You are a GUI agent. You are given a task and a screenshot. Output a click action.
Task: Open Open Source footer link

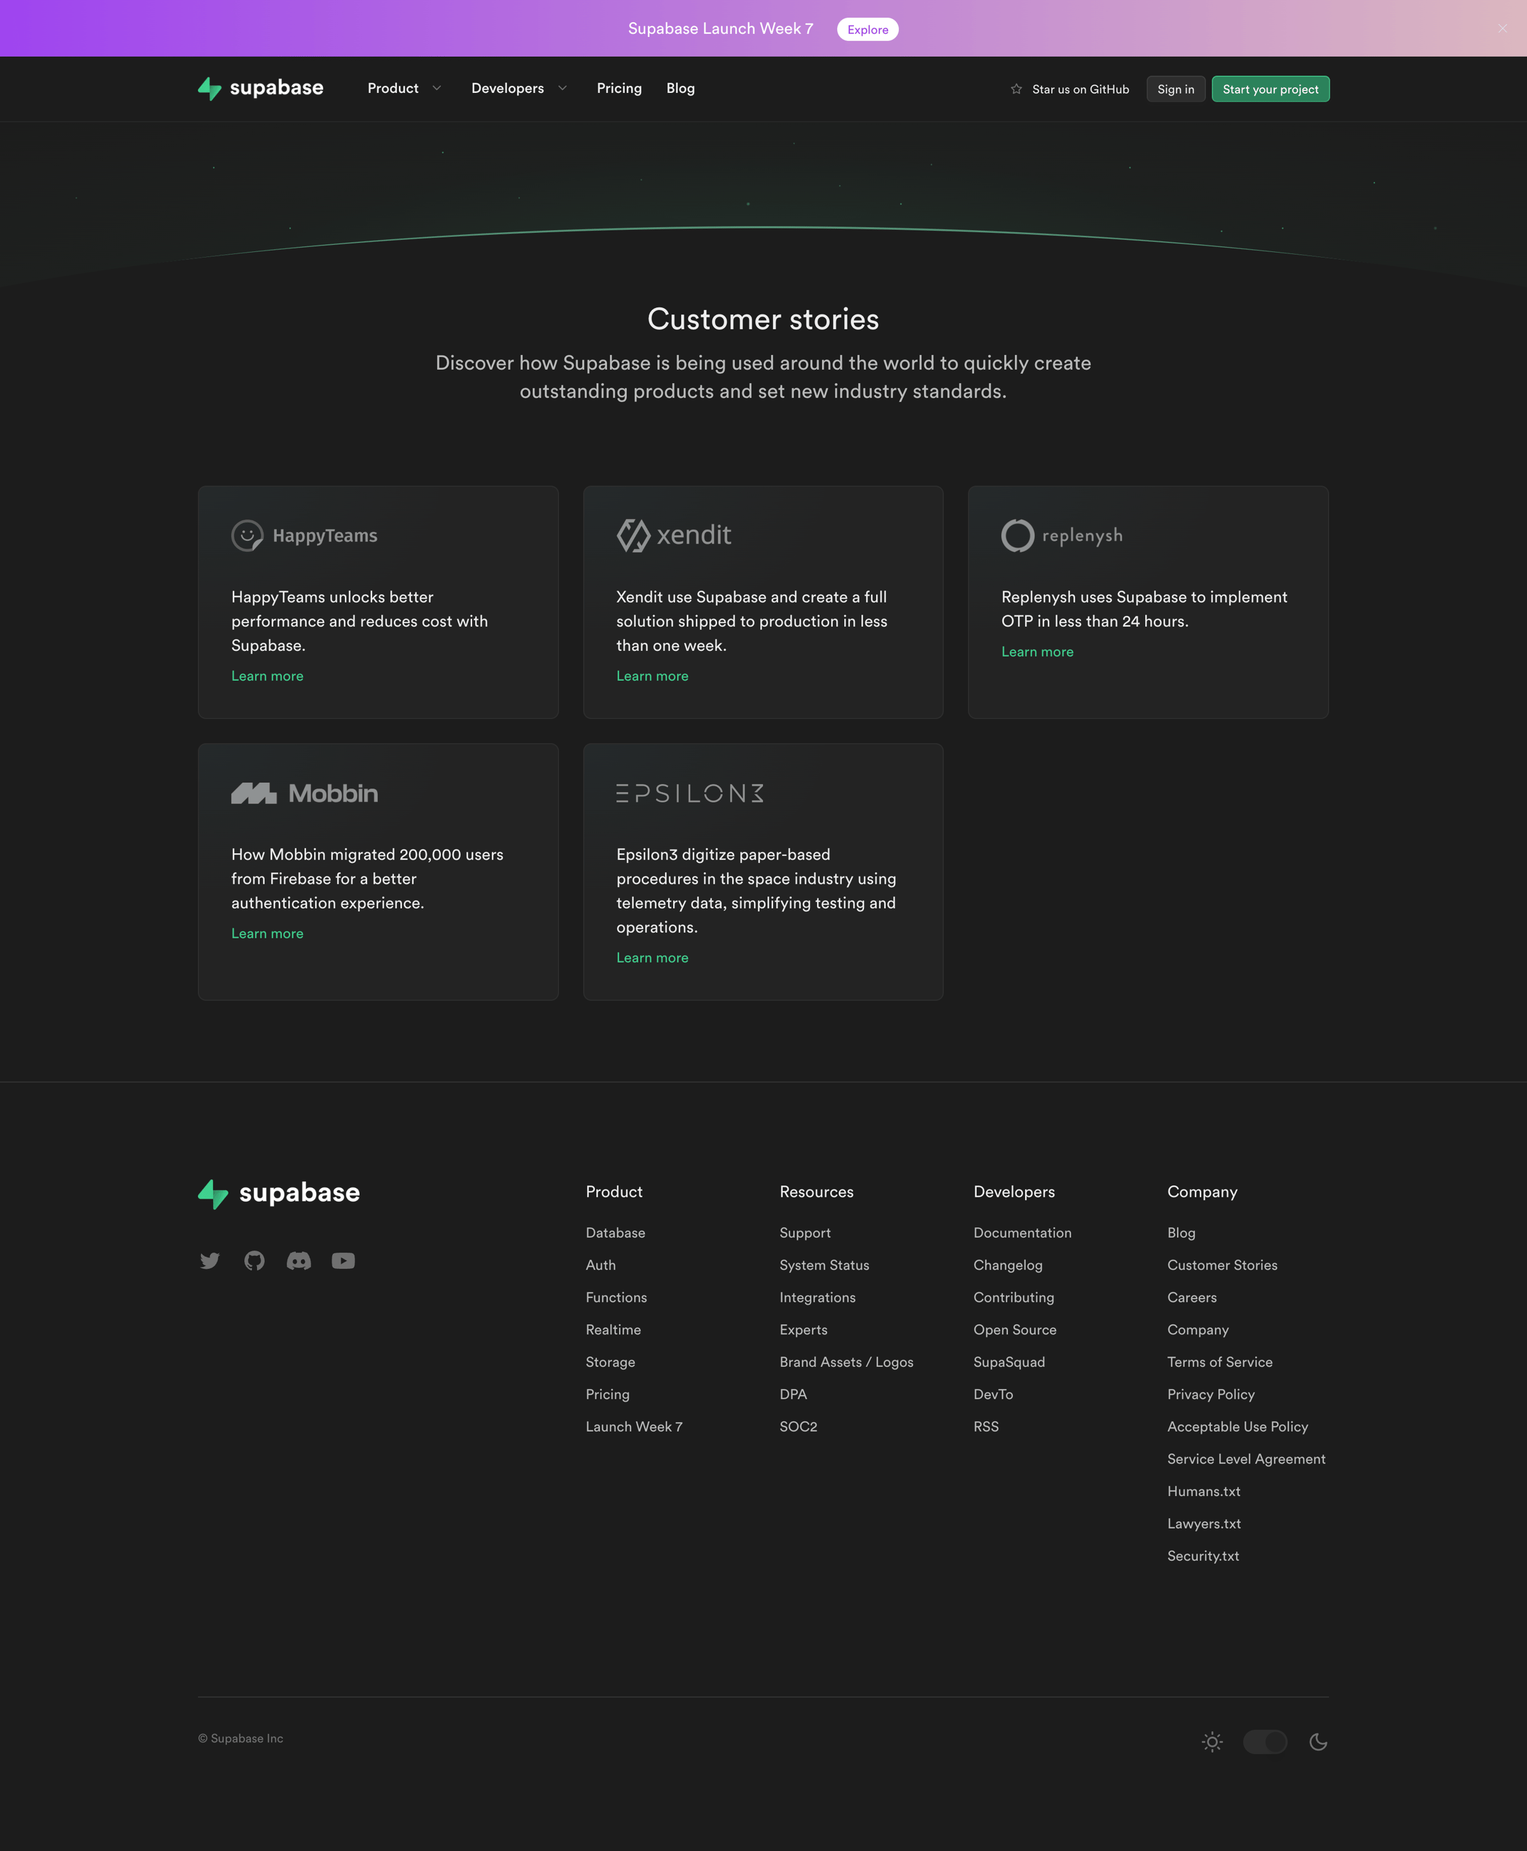click(x=1015, y=1329)
